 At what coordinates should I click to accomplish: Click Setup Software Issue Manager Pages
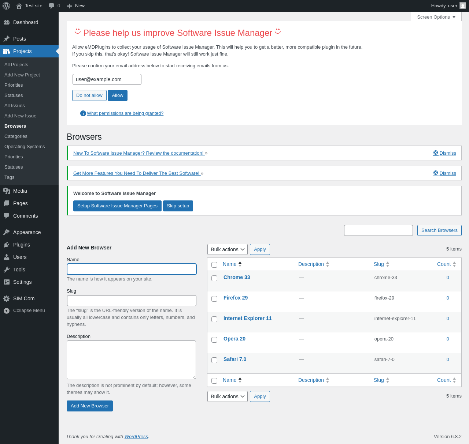[x=117, y=206]
